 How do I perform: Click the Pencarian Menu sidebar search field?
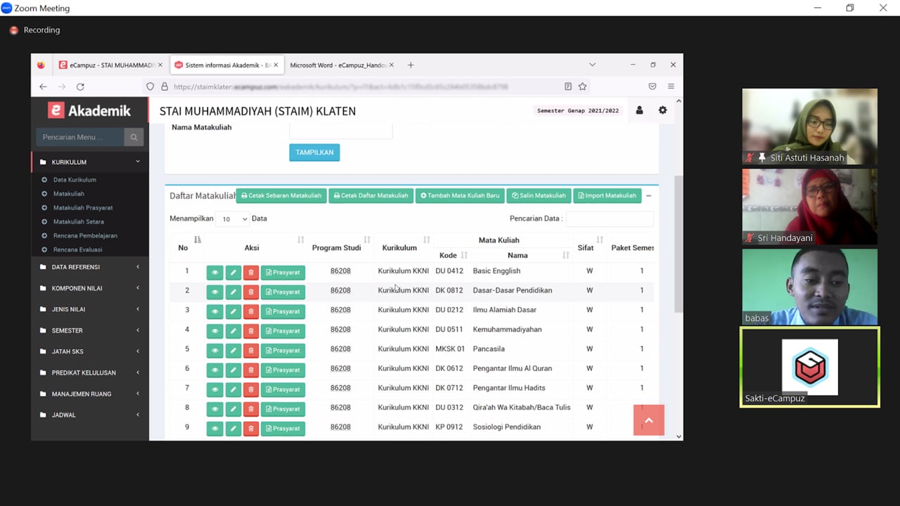(80, 137)
